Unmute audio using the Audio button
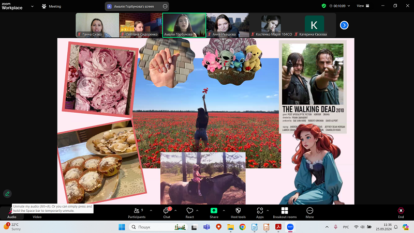The image size is (414, 233). tap(11, 213)
